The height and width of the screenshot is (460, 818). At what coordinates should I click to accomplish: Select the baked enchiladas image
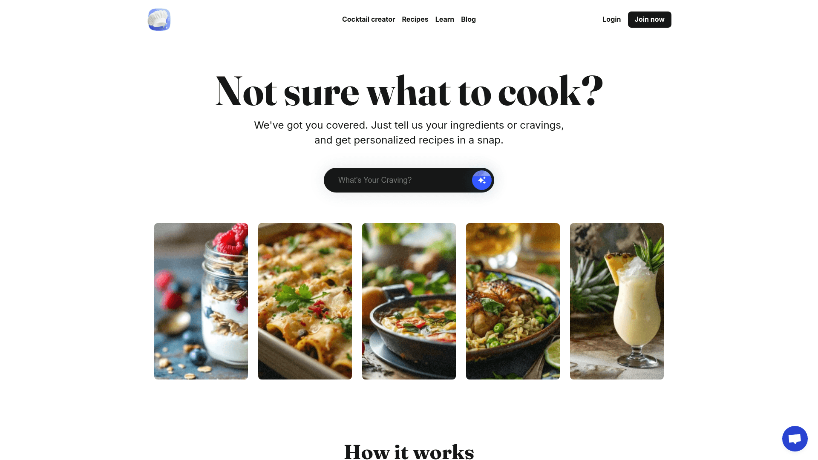pos(305,301)
